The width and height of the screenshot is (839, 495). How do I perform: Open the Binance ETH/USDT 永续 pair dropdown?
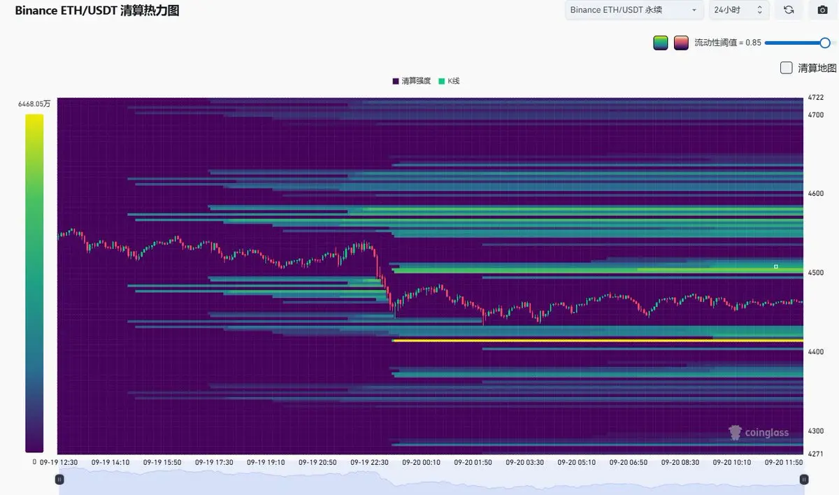point(634,10)
